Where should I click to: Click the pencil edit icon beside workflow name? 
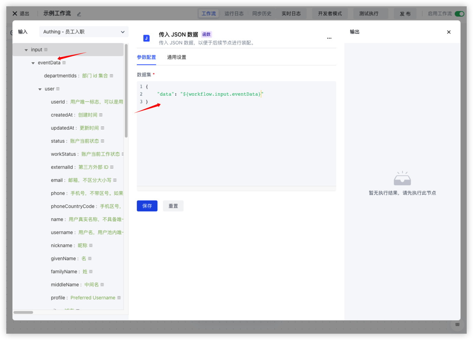click(x=79, y=14)
